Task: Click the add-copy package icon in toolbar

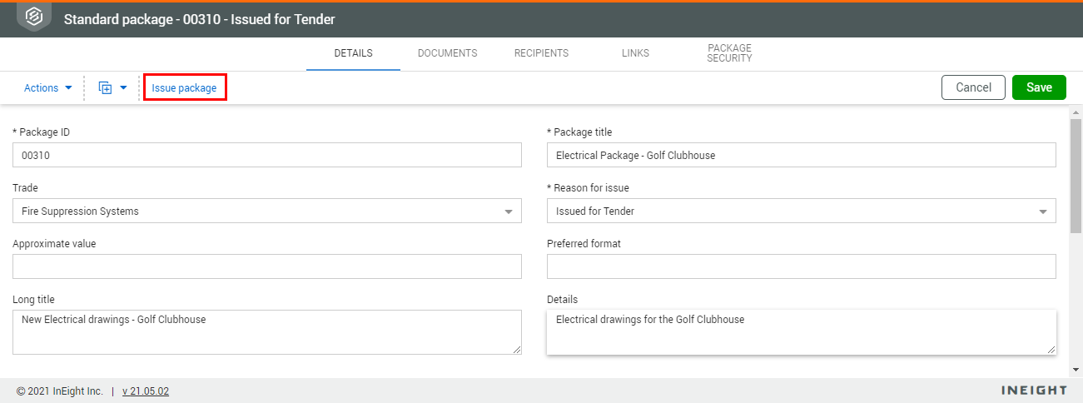Action: (105, 87)
